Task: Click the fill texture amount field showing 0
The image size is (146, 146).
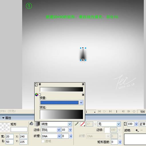Action: coord(65,136)
